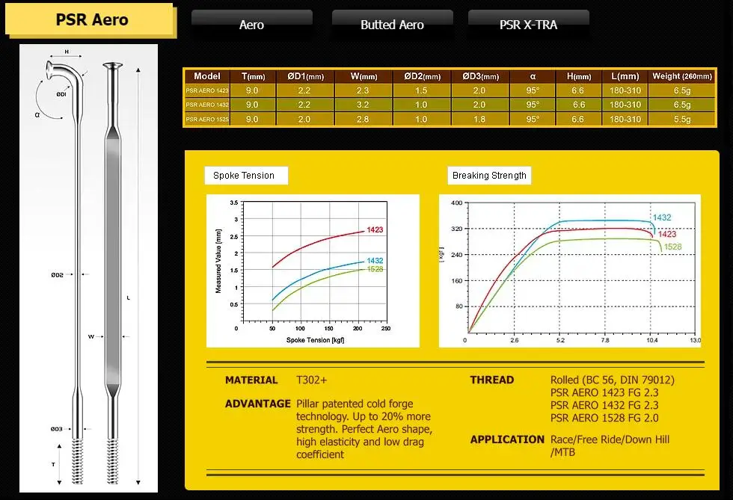
Task: Select the 'PSR AERO 1525' model cell
Action: click(x=207, y=119)
